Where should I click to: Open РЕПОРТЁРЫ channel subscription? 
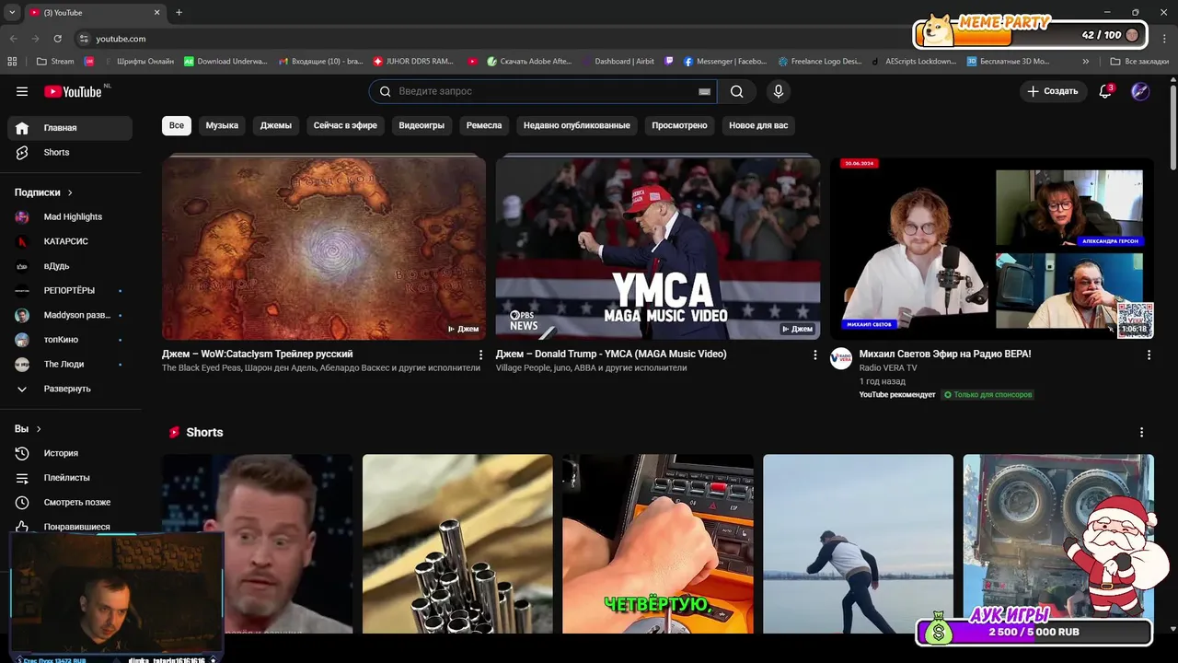[70, 290]
